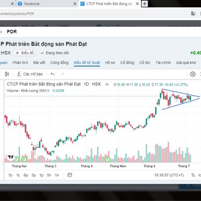Add PDR with the Biểu đồ button
Image resolution: width=201 pixels, height=201 pixels.
tap(24, 53)
